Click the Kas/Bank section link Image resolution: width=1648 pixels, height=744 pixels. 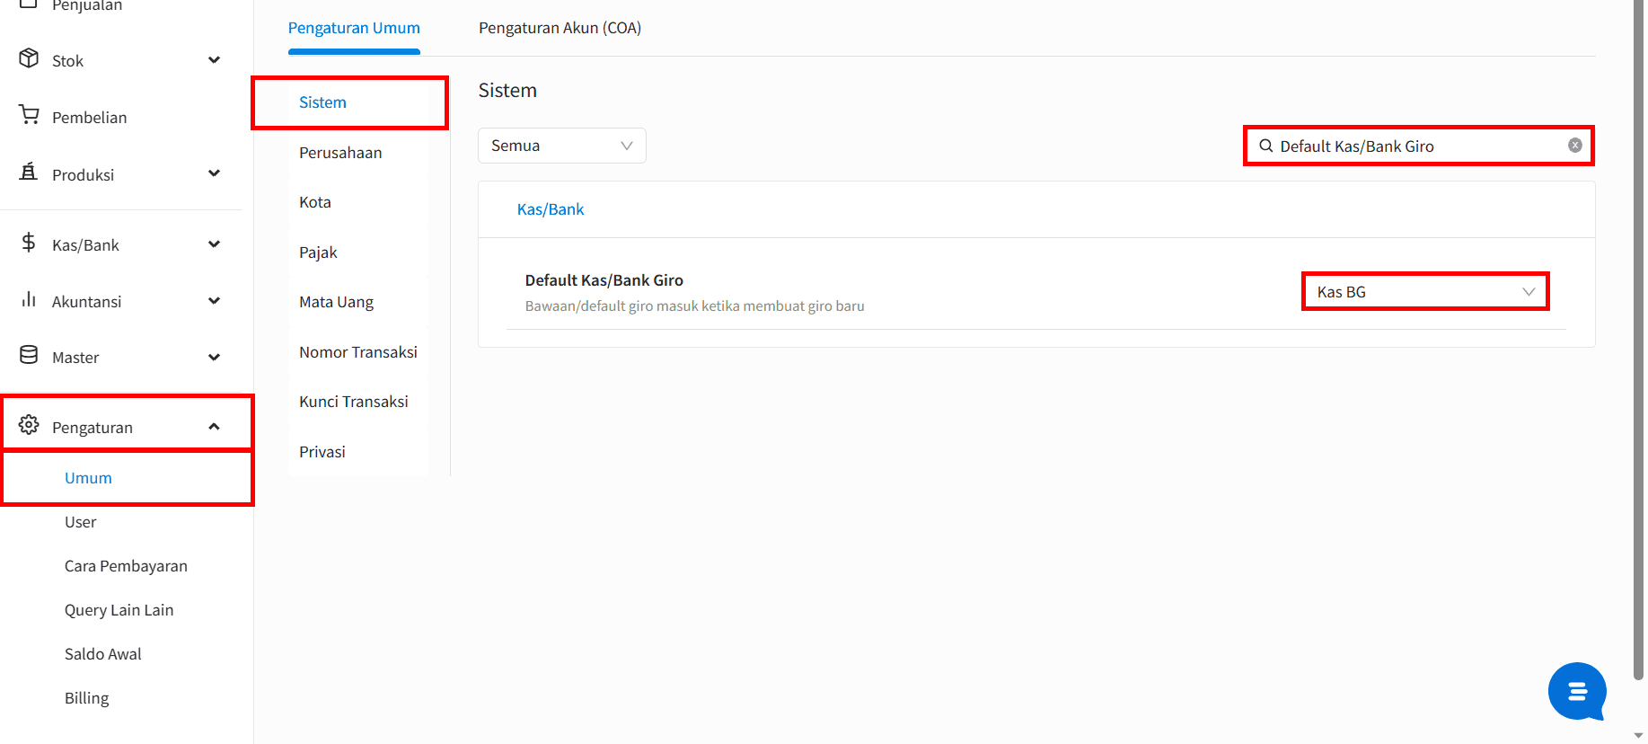tap(550, 209)
